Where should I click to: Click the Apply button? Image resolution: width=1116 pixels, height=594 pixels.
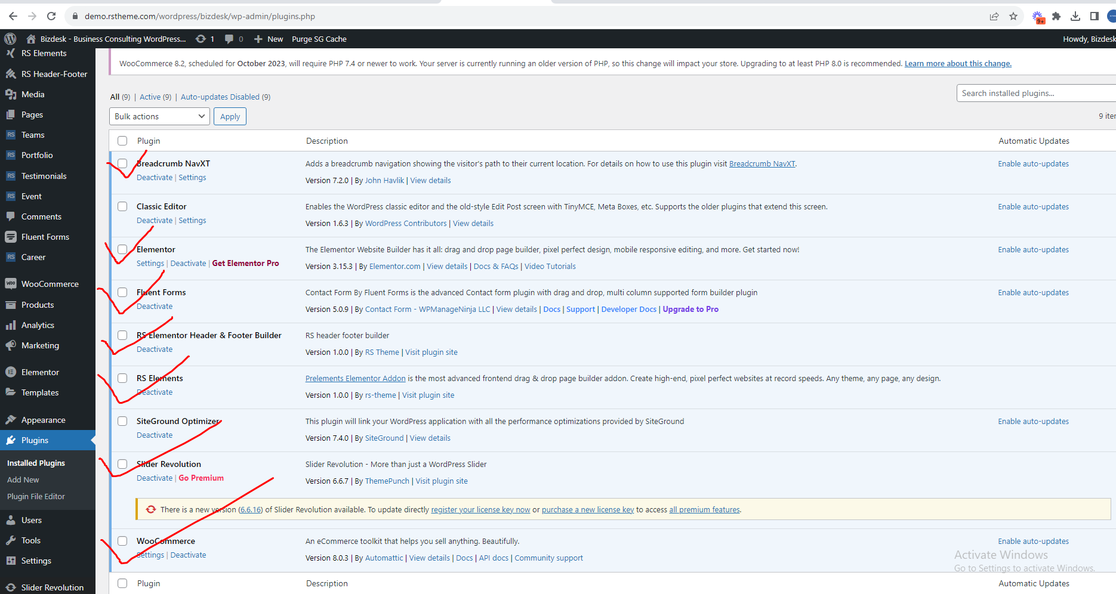[x=230, y=116]
